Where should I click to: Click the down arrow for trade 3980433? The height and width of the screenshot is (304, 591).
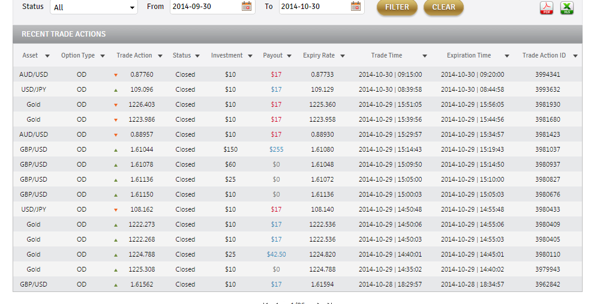(116, 210)
